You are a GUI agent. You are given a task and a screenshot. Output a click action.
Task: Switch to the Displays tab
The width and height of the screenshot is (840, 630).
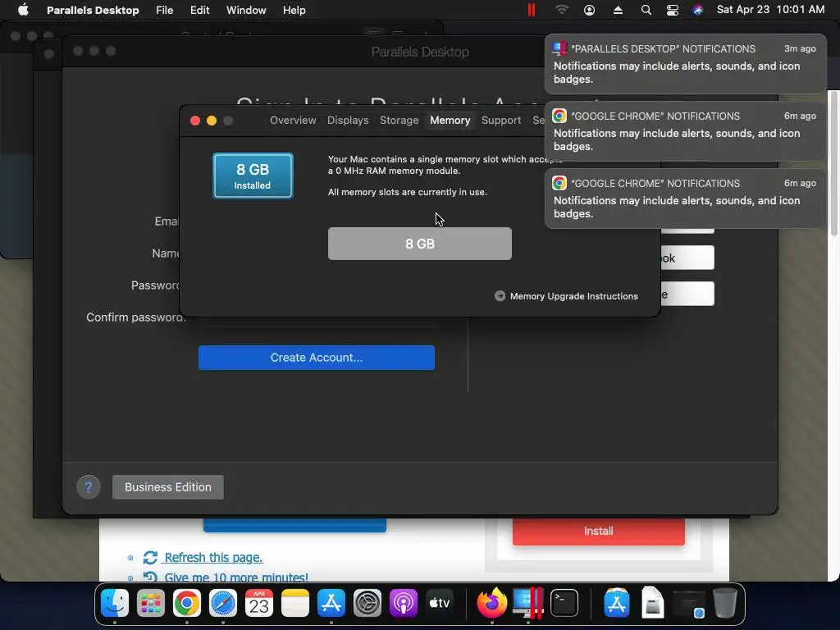tap(348, 120)
